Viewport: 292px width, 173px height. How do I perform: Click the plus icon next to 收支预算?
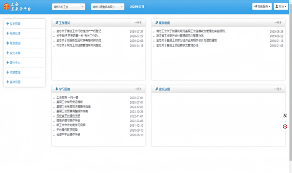click(8, 24)
